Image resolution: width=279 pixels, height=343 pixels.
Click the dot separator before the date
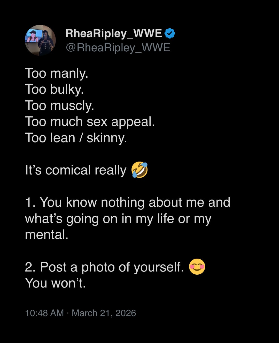pos(68,313)
